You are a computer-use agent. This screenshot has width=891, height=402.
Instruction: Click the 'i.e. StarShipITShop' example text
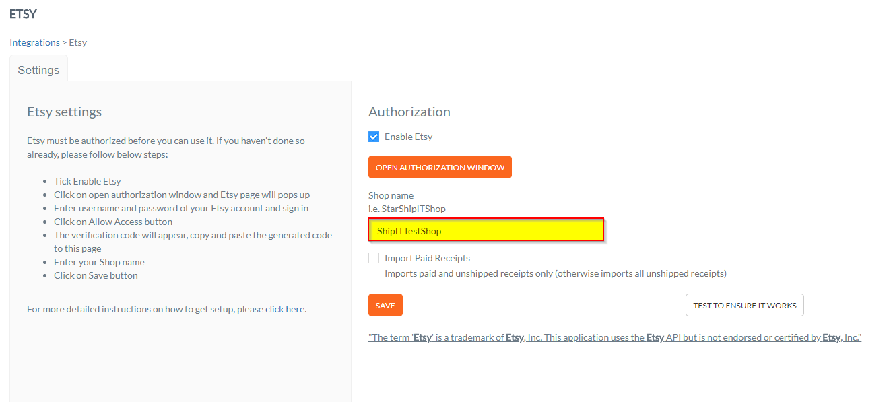coord(407,209)
